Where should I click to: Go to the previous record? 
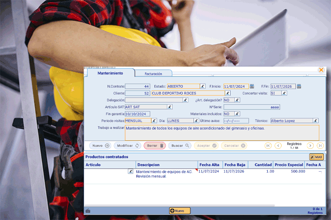coord(278,146)
